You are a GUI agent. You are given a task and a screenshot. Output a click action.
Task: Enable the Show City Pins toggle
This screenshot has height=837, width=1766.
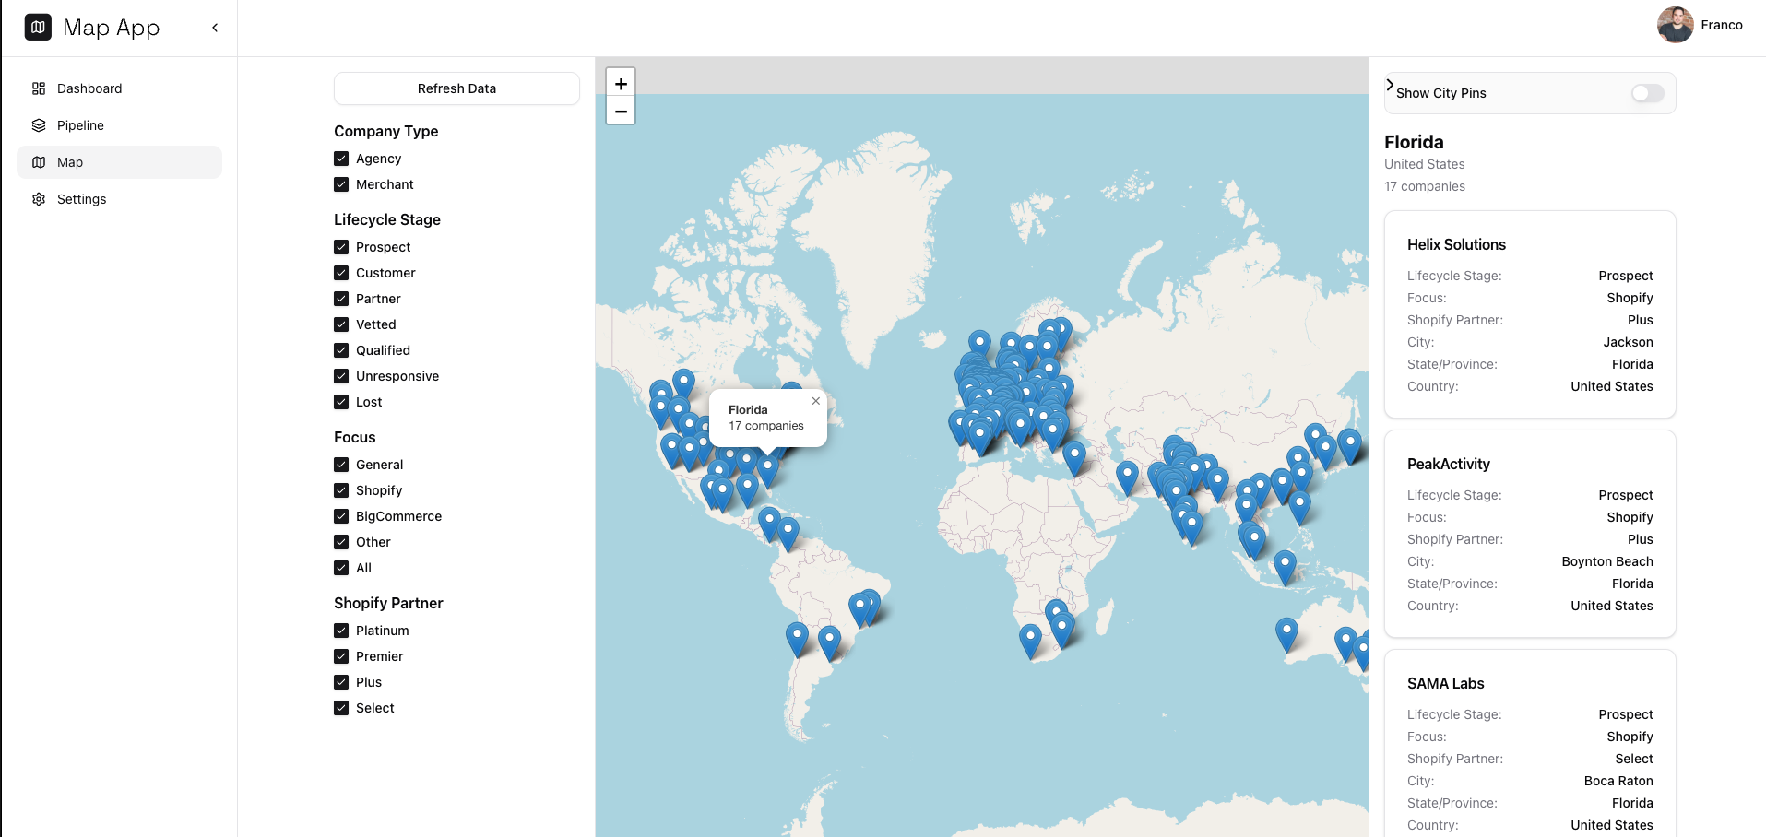(x=1647, y=93)
